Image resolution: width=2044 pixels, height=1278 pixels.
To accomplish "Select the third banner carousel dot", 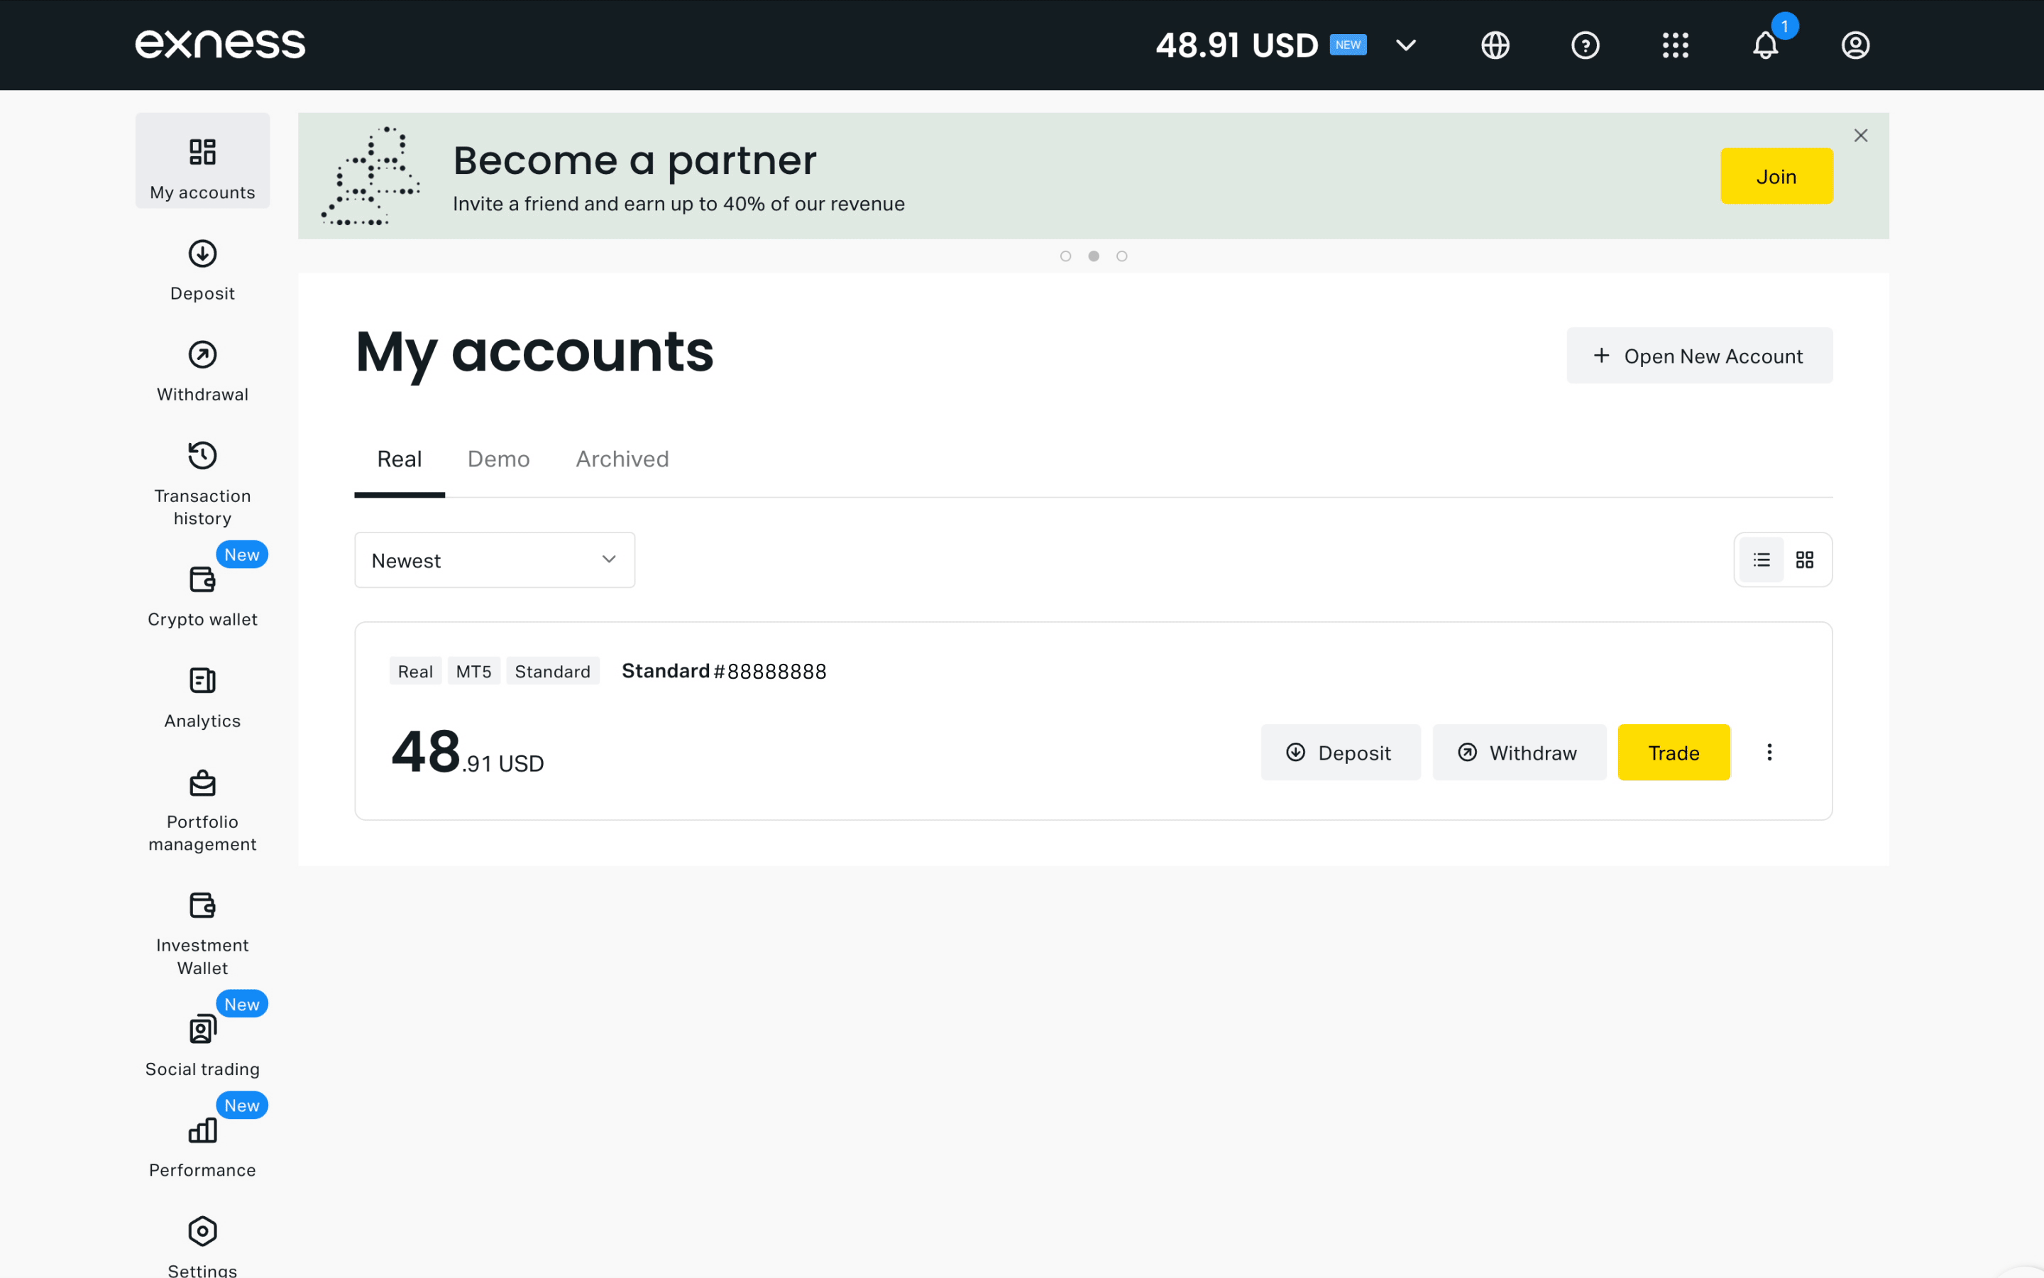I will [1121, 256].
